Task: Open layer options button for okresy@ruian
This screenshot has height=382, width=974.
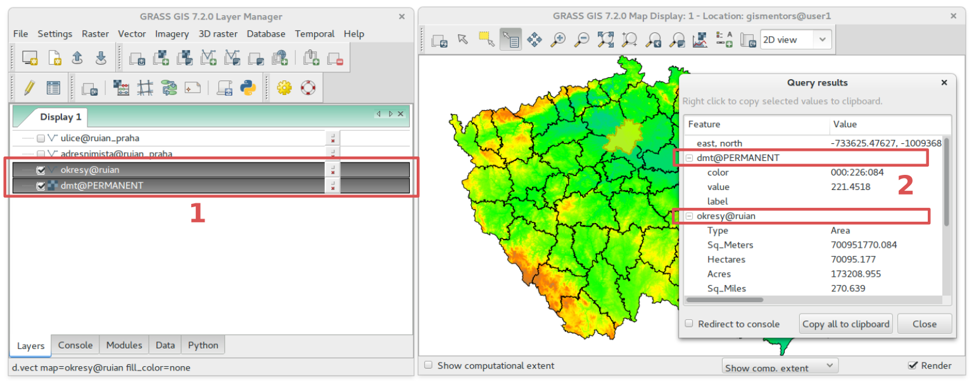Action: click(332, 170)
